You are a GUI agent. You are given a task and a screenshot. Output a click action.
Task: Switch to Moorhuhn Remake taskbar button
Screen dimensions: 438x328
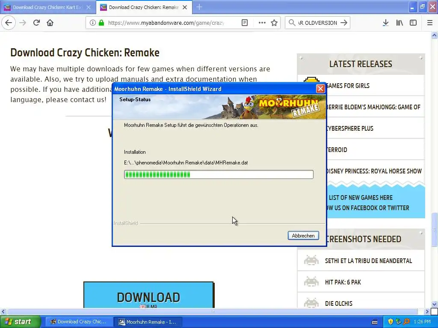click(x=148, y=322)
